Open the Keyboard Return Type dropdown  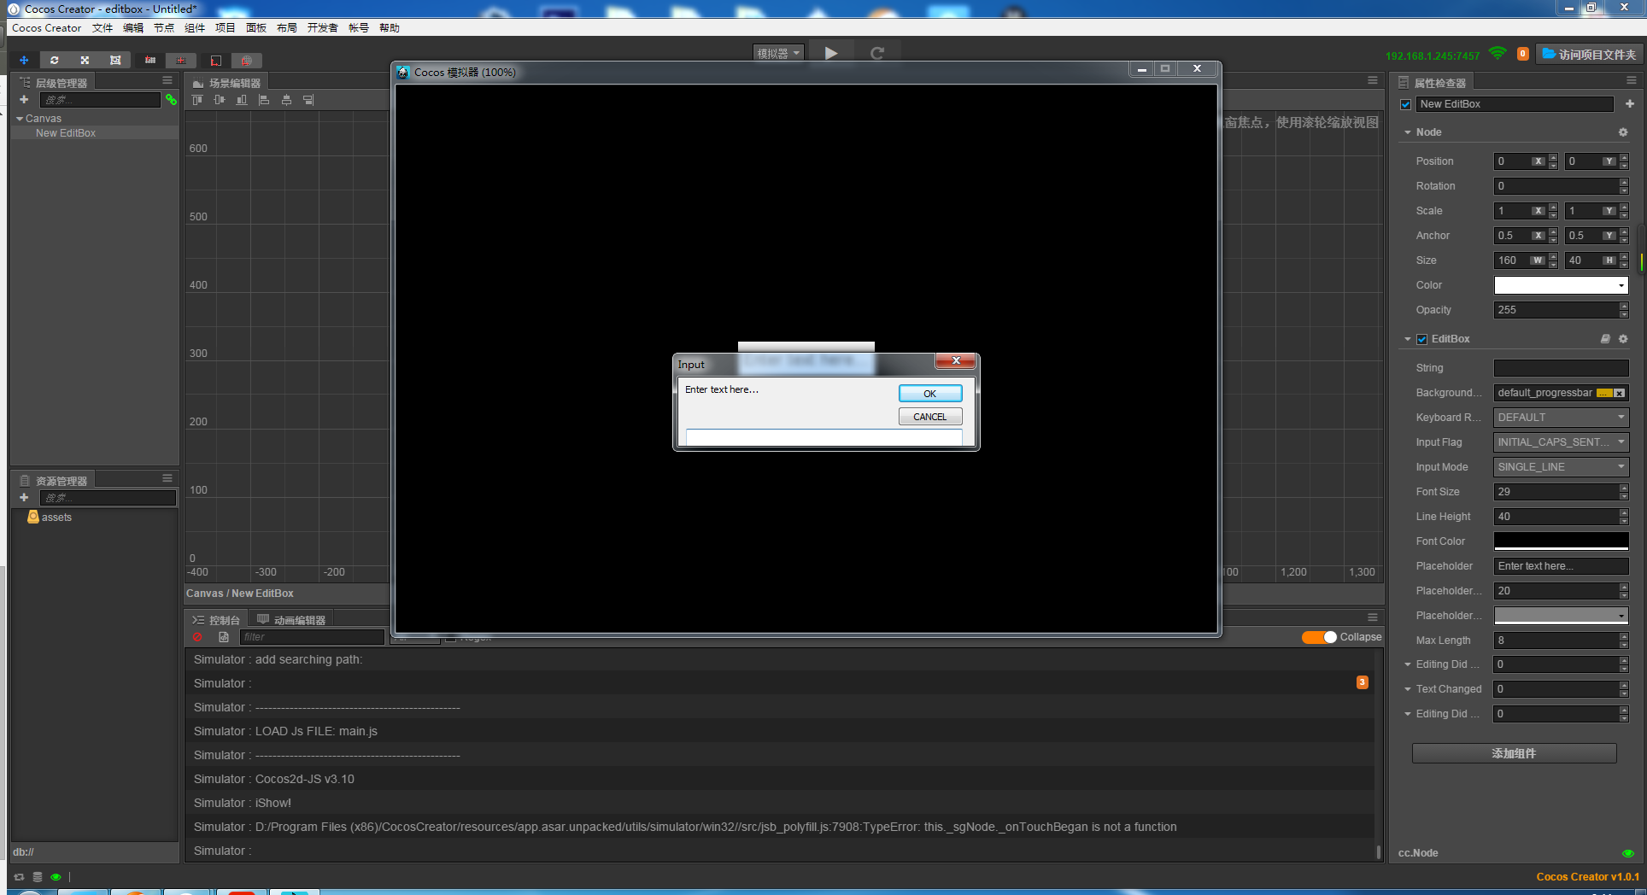coord(1561,418)
